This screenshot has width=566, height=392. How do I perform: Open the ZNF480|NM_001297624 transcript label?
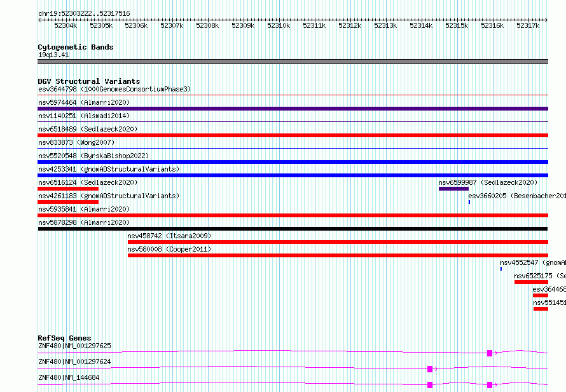[x=74, y=362]
